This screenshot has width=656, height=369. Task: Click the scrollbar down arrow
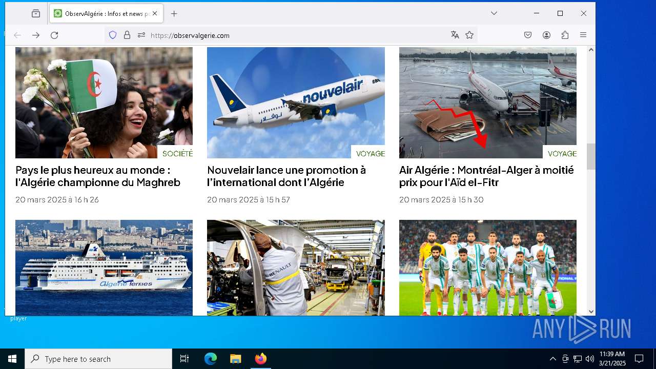point(591,311)
